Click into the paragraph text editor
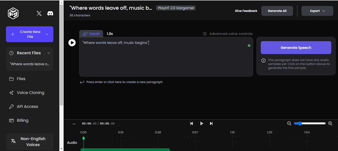The width and height of the screenshot is (338, 151). pyautogui.click(x=166, y=57)
